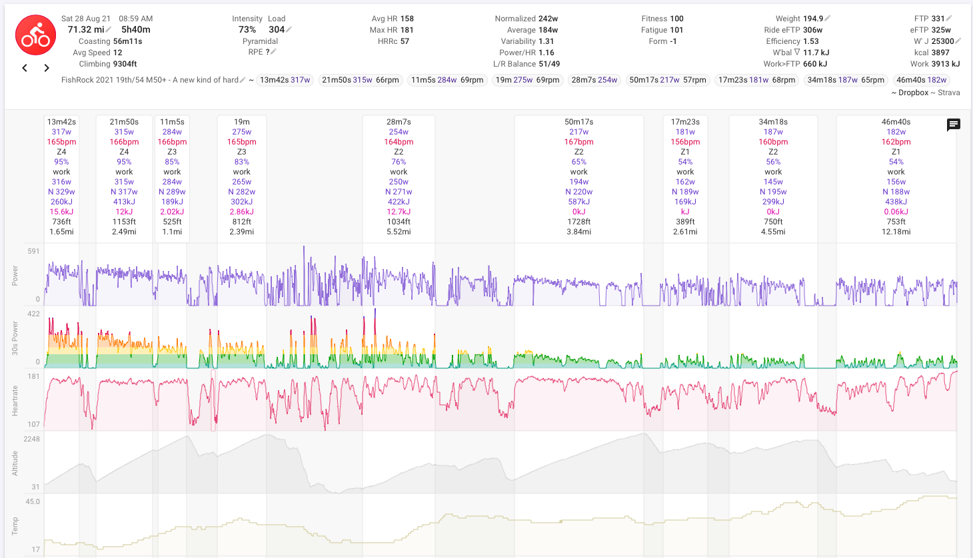Screen dimensions: 973x558
Task: Go to the previous activity arrow
Action: pyautogui.click(x=25, y=68)
